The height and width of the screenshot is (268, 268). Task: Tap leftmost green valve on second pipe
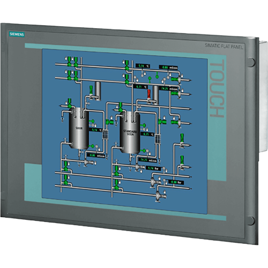tap(69, 76)
